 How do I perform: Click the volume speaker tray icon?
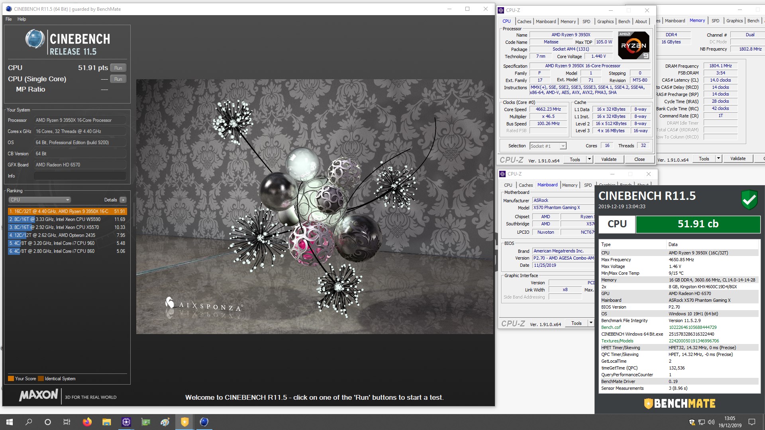(x=711, y=422)
